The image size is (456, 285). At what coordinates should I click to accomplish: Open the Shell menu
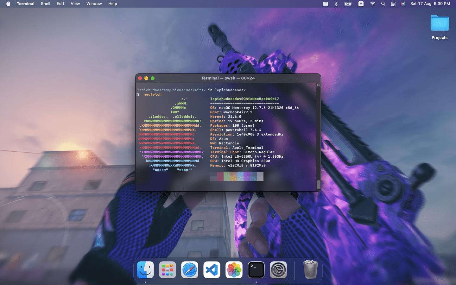[x=45, y=3]
